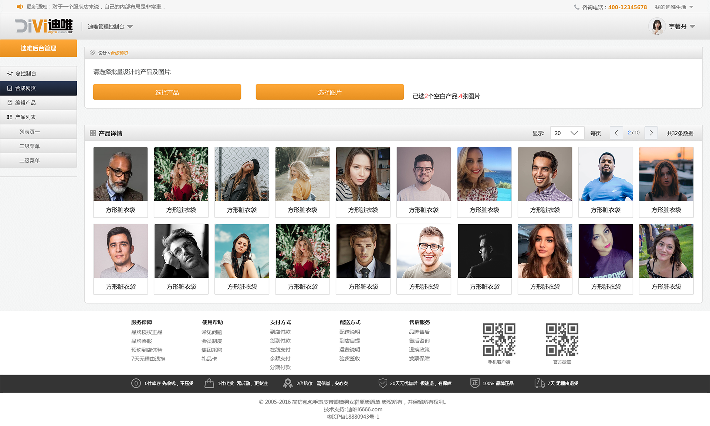This screenshot has width=710, height=426.
Task: Click the grid icon beside 产品详情
Action: point(93,133)
